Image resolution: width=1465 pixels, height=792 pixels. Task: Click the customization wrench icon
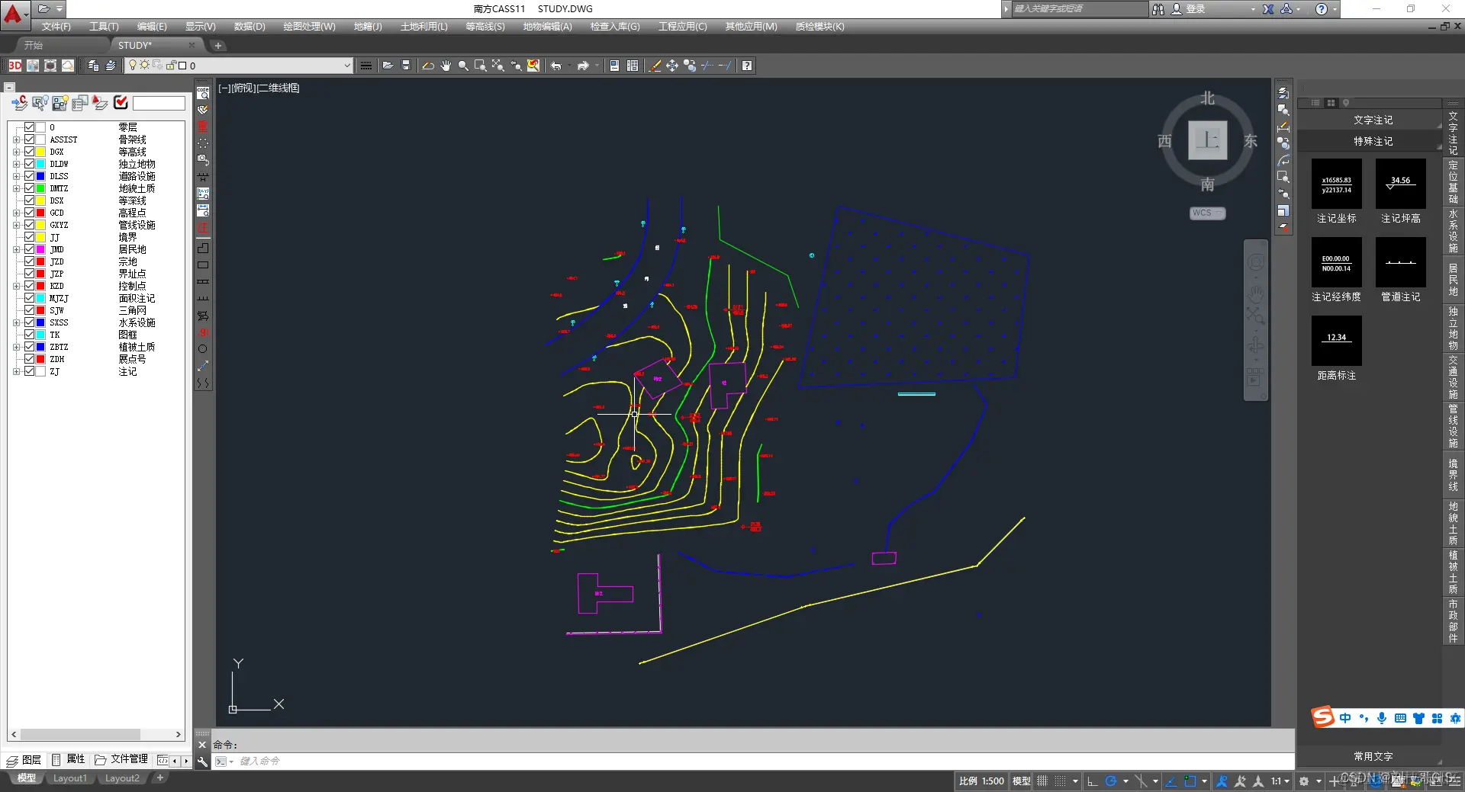(x=202, y=762)
